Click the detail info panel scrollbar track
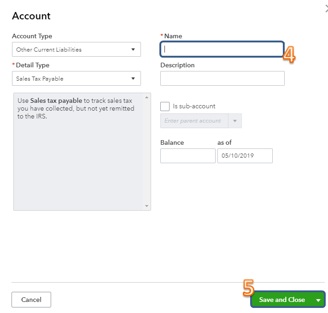The height and width of the screenshot is (313, 328). click(x=147, y=152)
